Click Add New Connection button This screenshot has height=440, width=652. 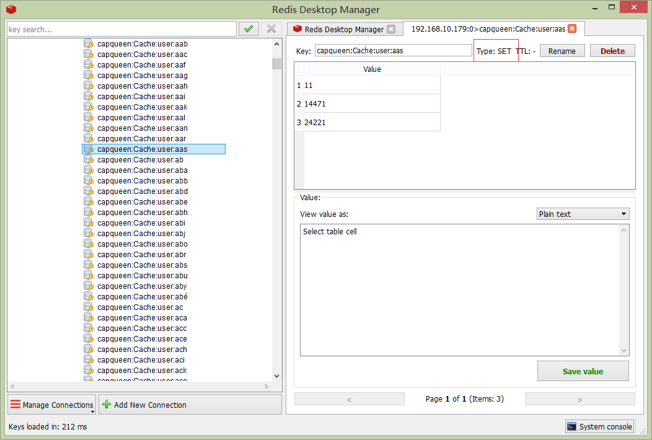190,404
